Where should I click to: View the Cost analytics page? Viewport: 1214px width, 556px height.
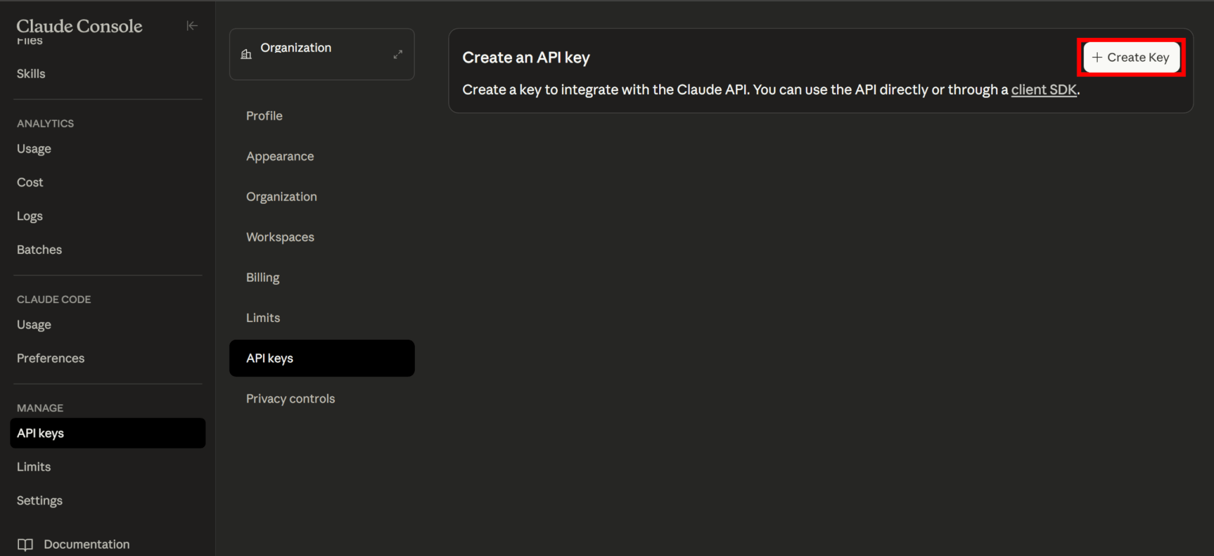coord(30,182)
